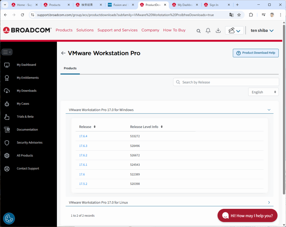Click the Search by Release field

click(226, 82)
